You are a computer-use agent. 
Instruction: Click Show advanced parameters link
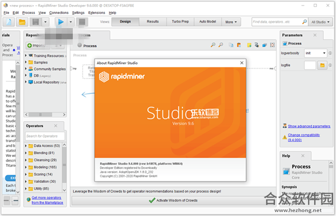(x=309, y=126)
